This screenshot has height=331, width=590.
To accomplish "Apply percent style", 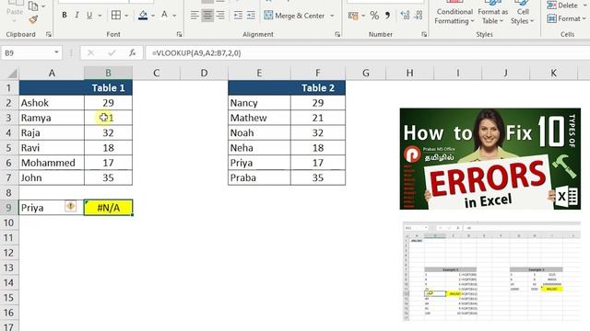I will pyautogui.click(x=374, y=16).
